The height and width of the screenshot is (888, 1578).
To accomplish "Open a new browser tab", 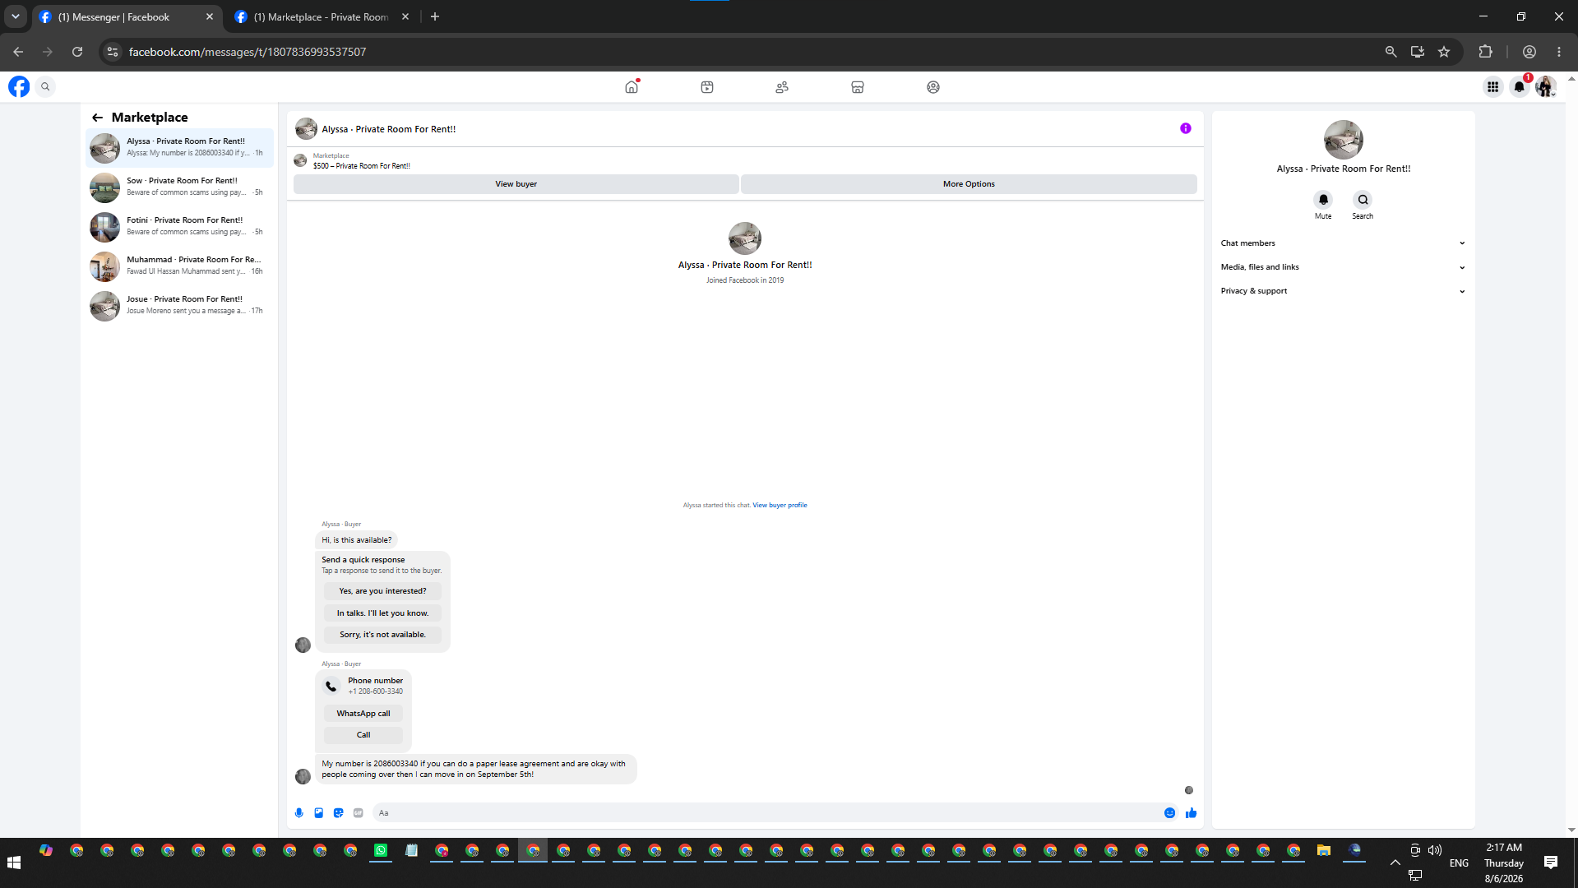I will click(435, 16).
